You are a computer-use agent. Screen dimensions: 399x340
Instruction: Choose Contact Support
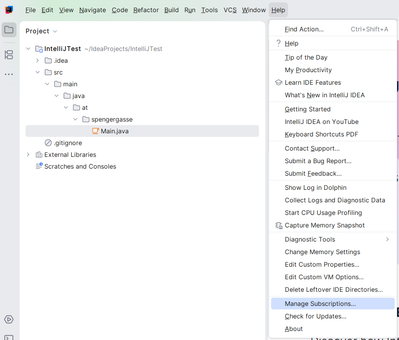[333, 149]
